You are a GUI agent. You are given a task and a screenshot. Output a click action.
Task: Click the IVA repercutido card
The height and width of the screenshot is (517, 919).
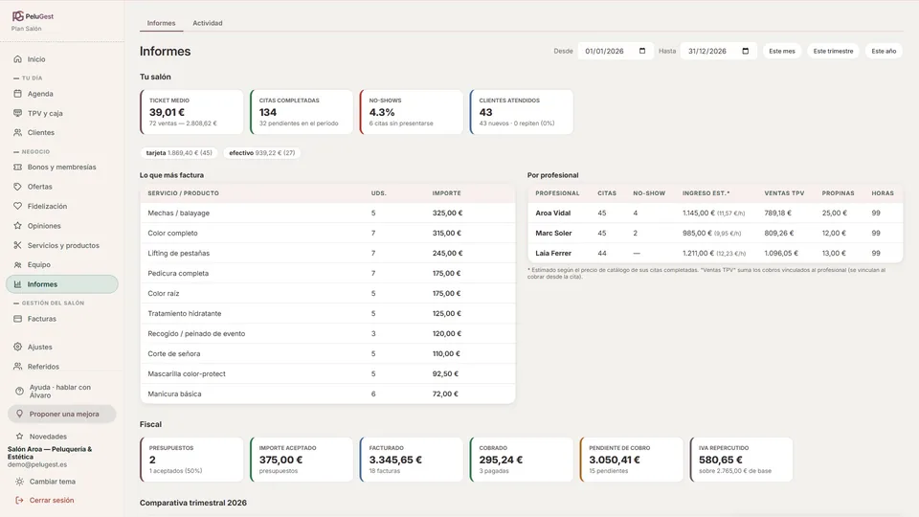pos(741,460)
